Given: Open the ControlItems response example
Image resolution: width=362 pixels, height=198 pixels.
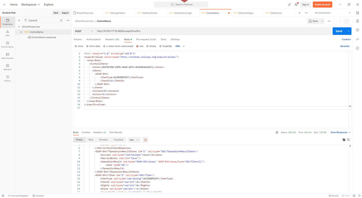Looking at the screenshot, I should point(44,37).
